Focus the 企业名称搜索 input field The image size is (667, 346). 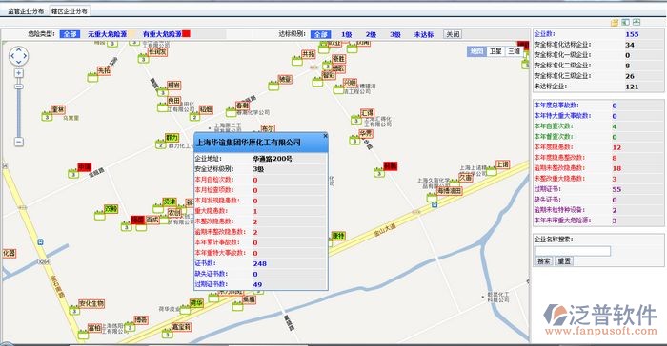[573, 251]
